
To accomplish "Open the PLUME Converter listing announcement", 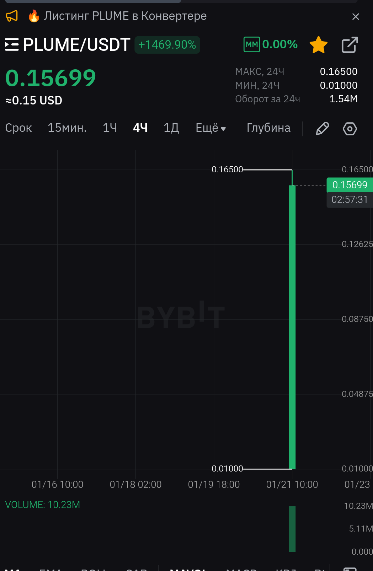I will point(125,16).
